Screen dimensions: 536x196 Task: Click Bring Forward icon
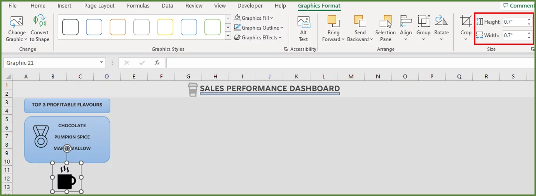click(x=333, y=21)
